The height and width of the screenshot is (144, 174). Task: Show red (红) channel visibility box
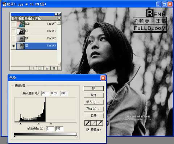tap(13, 31)
